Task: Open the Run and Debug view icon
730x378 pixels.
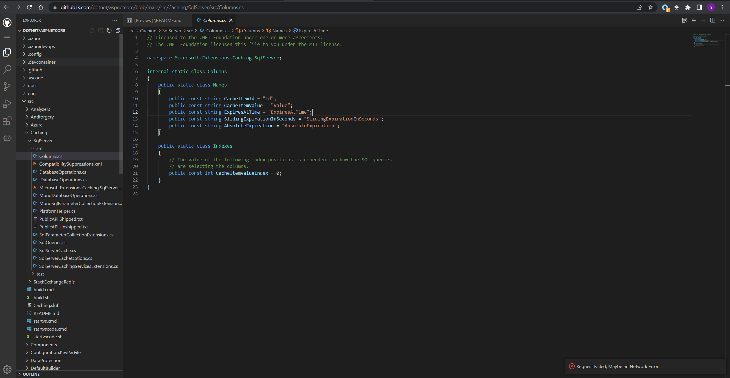Action: tap(7, 104)
